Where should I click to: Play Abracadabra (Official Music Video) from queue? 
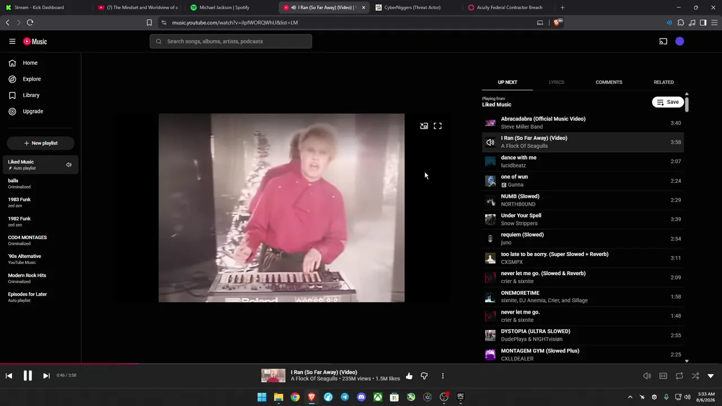click(583, 123)
